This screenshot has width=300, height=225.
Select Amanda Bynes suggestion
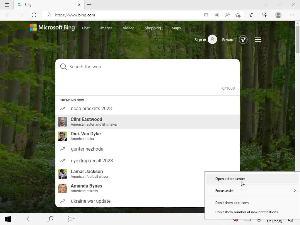(130, 188)
